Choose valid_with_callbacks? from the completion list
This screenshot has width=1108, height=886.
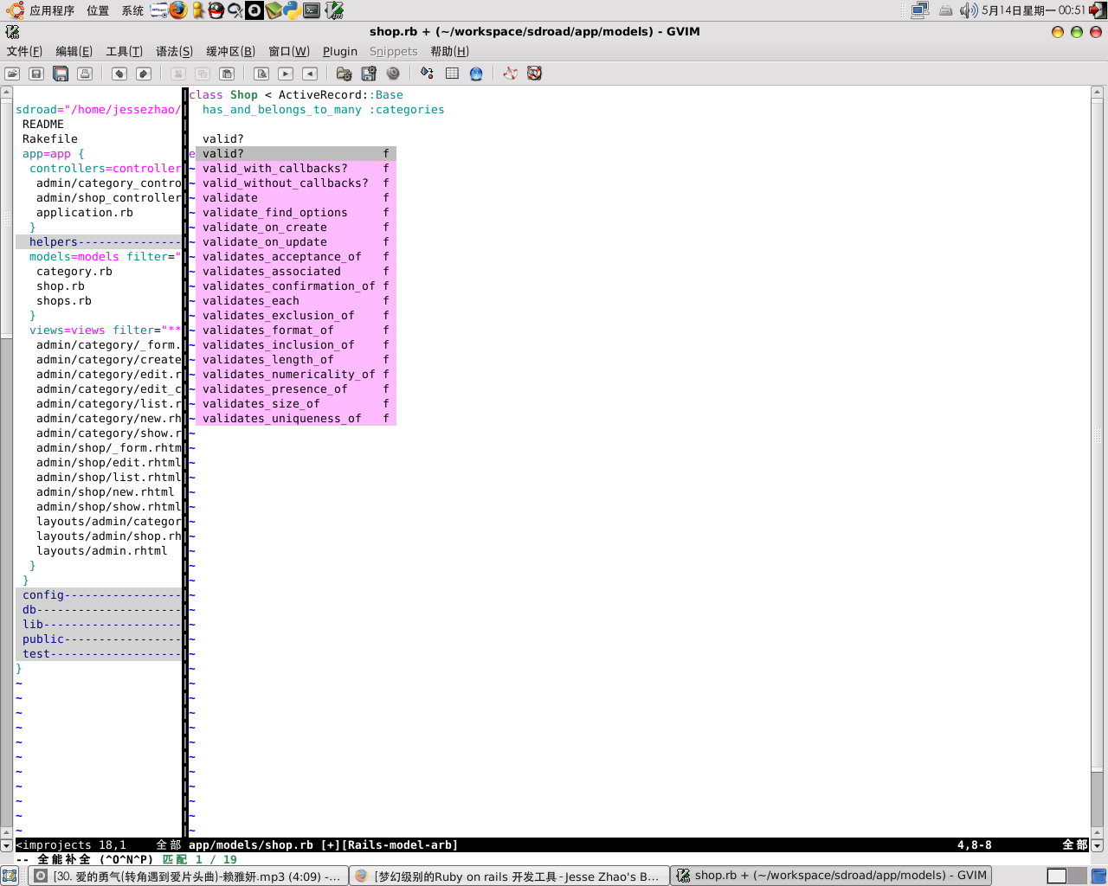point(296,169)
